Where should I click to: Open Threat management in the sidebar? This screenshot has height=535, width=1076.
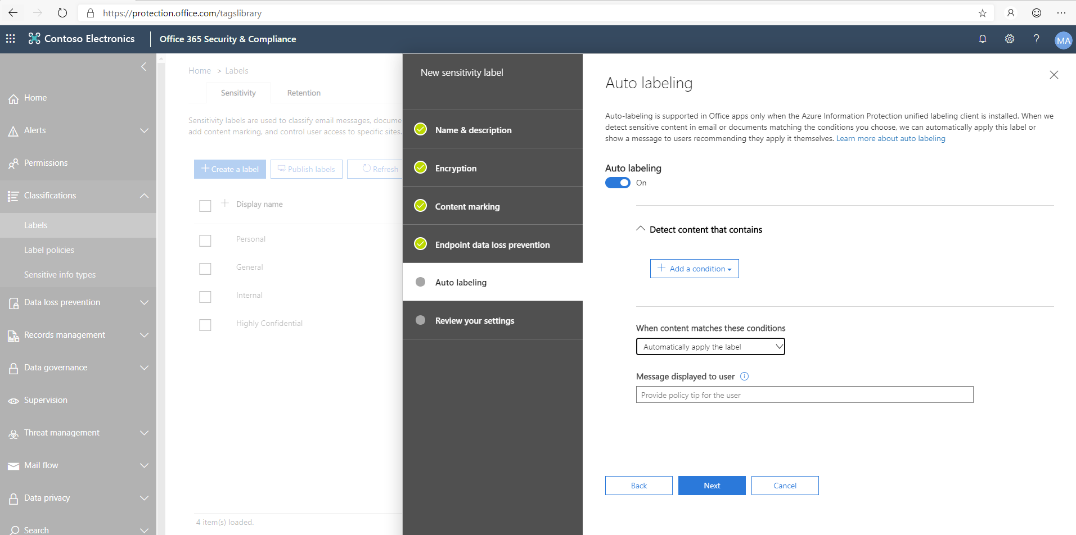(61, 432)
